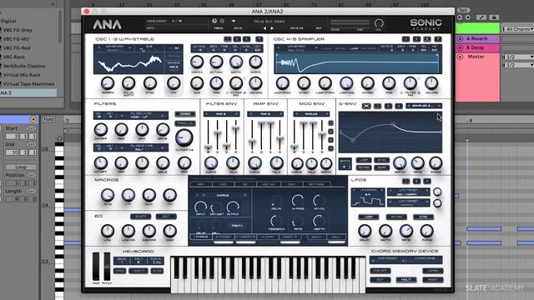Screen dimensions: 534x300
Task: Click the FM knob in wavetable oscillator
Action: pos(174,83)
